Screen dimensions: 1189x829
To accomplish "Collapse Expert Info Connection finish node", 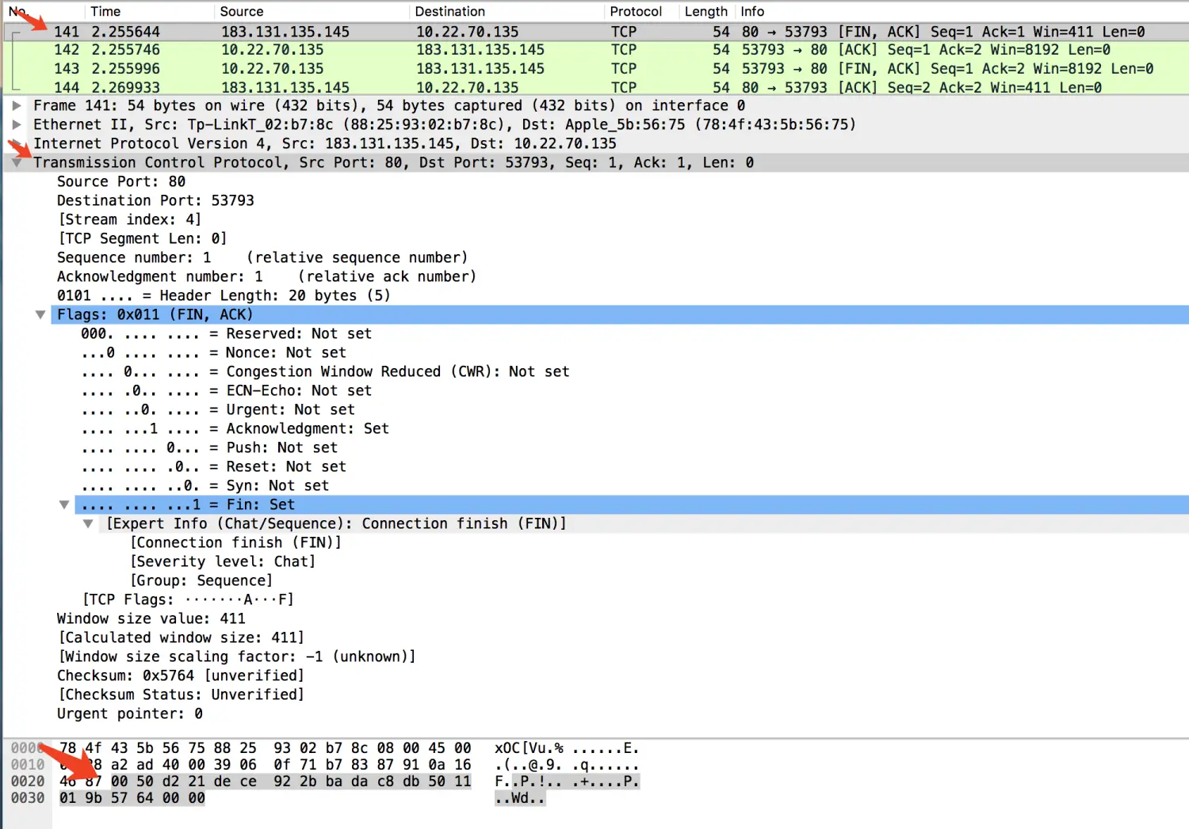I will coord(88,523).
